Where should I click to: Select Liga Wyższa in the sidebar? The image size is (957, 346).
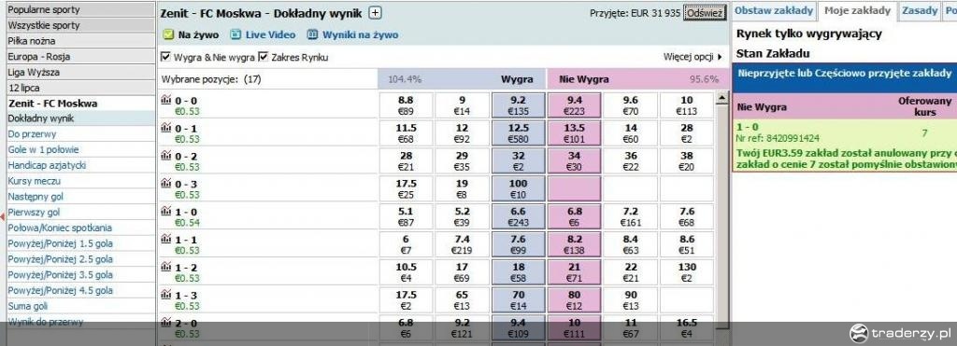coord(80,72)
